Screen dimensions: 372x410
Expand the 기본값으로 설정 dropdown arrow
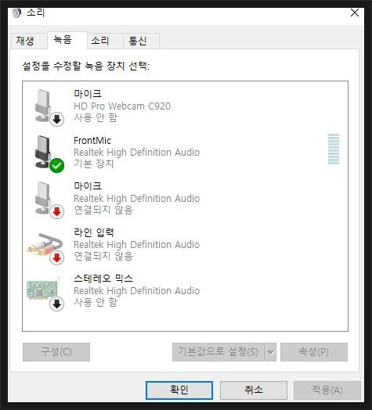point(271,352)
